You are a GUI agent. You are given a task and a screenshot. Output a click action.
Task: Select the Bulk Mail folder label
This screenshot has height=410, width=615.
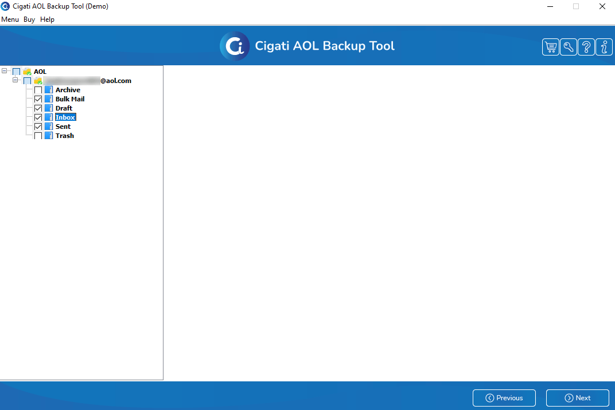70,99
